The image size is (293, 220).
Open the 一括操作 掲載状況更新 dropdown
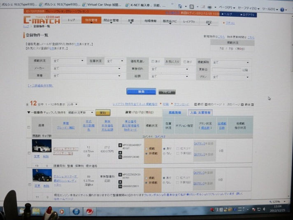point(81,112)
